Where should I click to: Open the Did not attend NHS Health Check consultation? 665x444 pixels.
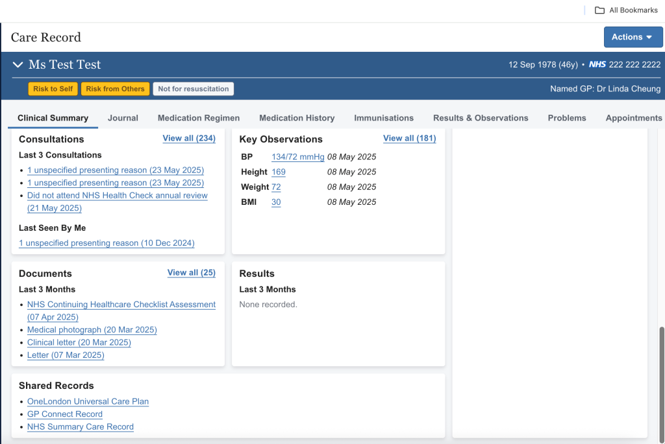pyautogui.click(x=117, y=196)
